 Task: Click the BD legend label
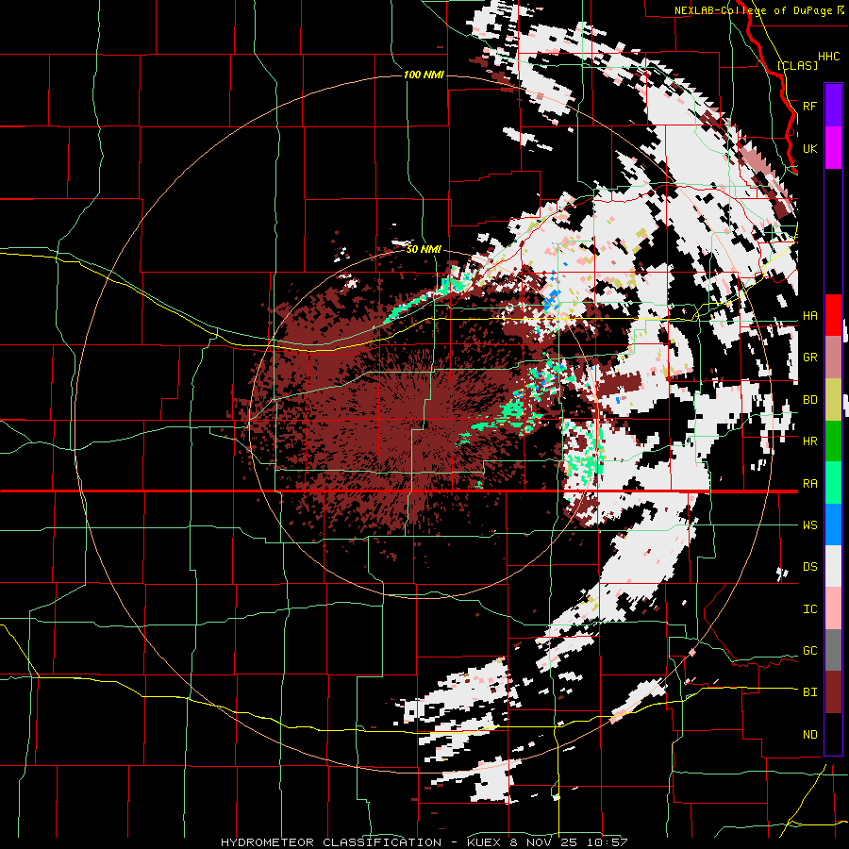point(810,400)
